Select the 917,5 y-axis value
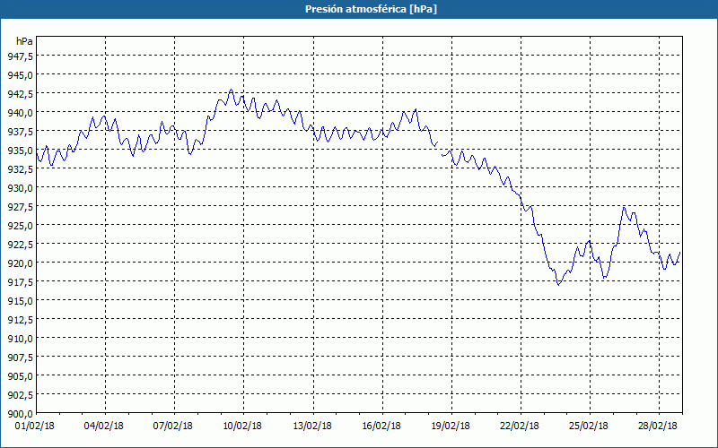 [x=20, y=281]
